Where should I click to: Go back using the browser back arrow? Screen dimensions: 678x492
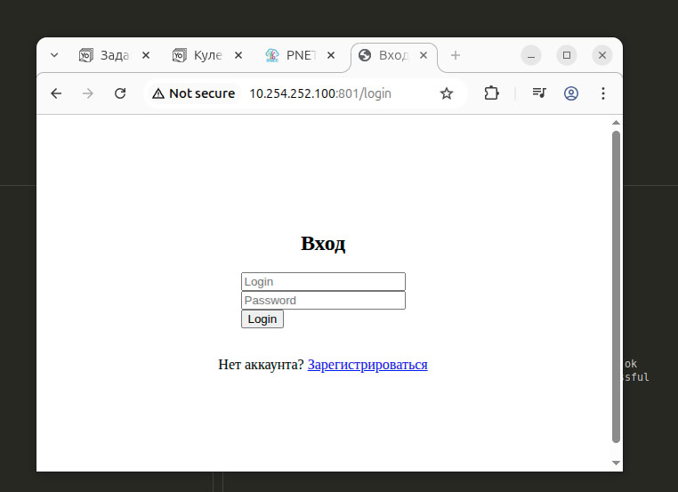[56, 93]
